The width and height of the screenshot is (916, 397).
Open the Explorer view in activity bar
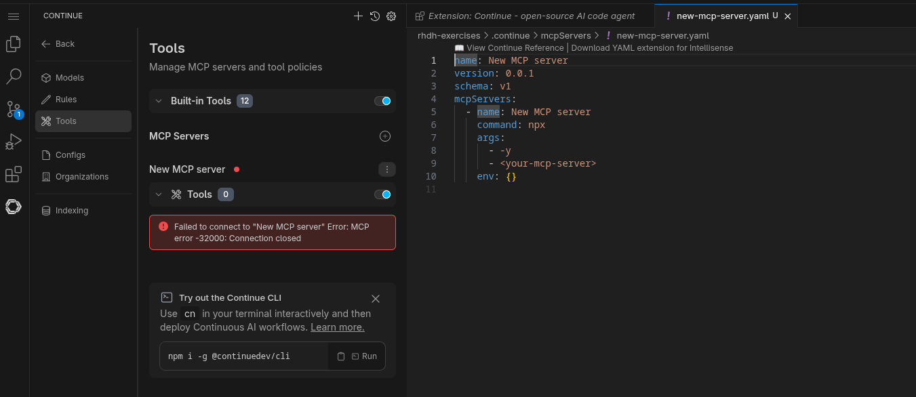point(14,45)
